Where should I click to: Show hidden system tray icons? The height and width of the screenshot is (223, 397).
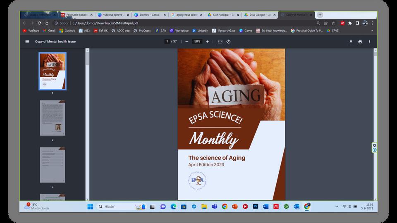pos(337,206)
